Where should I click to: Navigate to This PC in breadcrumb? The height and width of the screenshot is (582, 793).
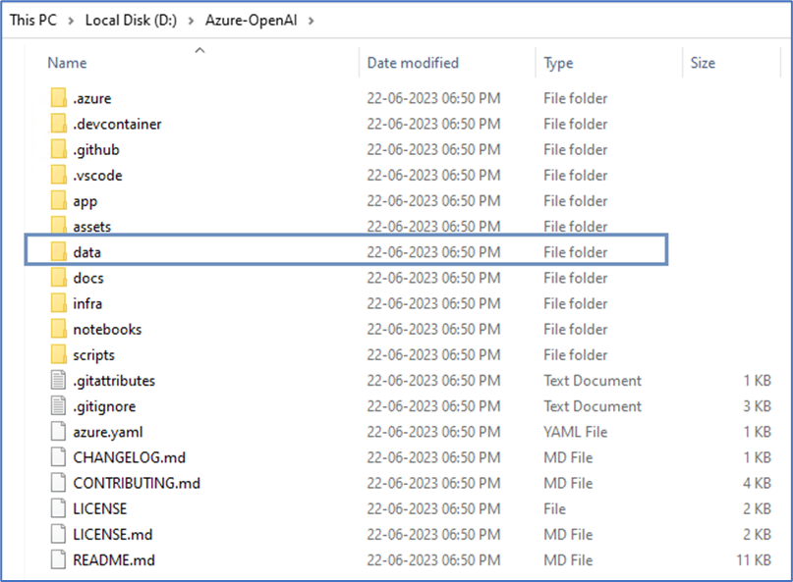[33, 21]
